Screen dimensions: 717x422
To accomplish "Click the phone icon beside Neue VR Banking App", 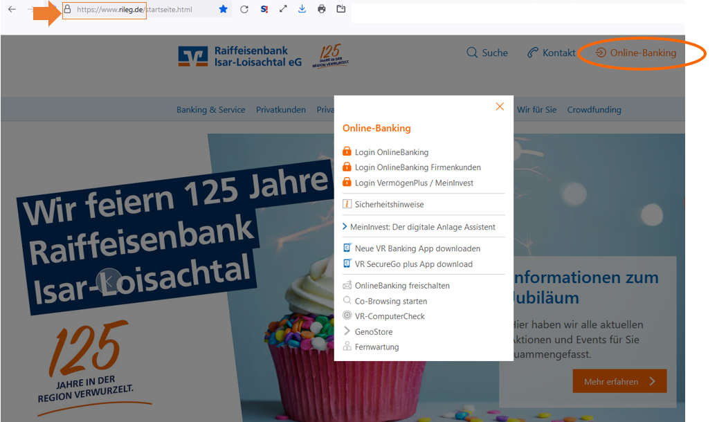I will (x=347, y=248).
